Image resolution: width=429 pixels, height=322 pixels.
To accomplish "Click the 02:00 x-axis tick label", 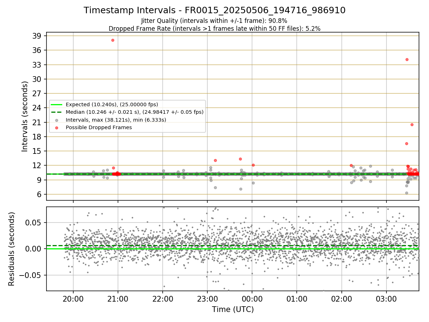I will [x=341, y=299].
